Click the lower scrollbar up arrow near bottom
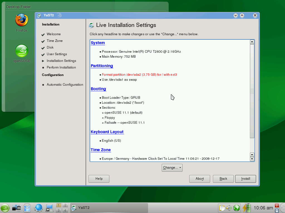The height and width of the screenshot is (213, 285). [x=252, y=155]
